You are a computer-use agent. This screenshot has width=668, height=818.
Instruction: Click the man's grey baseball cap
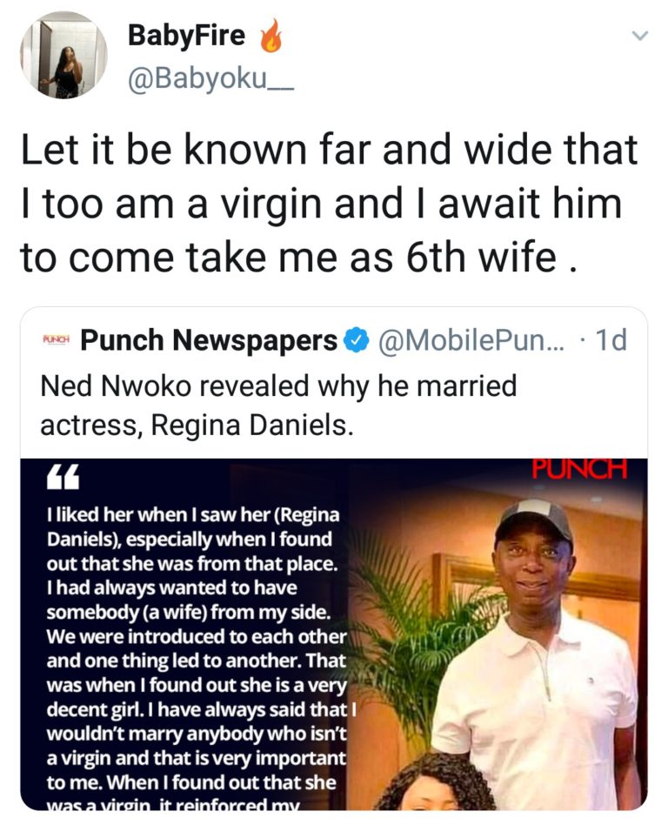coord(533,519)
